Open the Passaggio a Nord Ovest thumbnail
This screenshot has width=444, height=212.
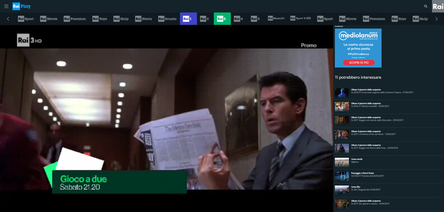point(342,176)
